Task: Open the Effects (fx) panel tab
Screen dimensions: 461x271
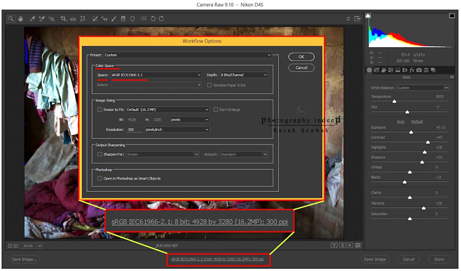Action: 412,70
